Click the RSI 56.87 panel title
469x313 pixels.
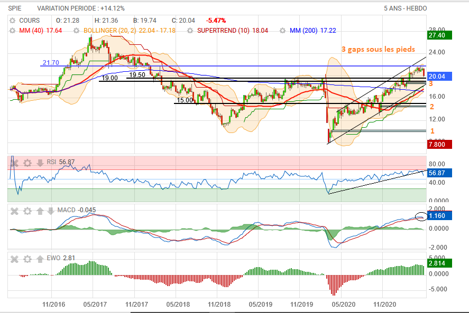[x=61, y=162]
